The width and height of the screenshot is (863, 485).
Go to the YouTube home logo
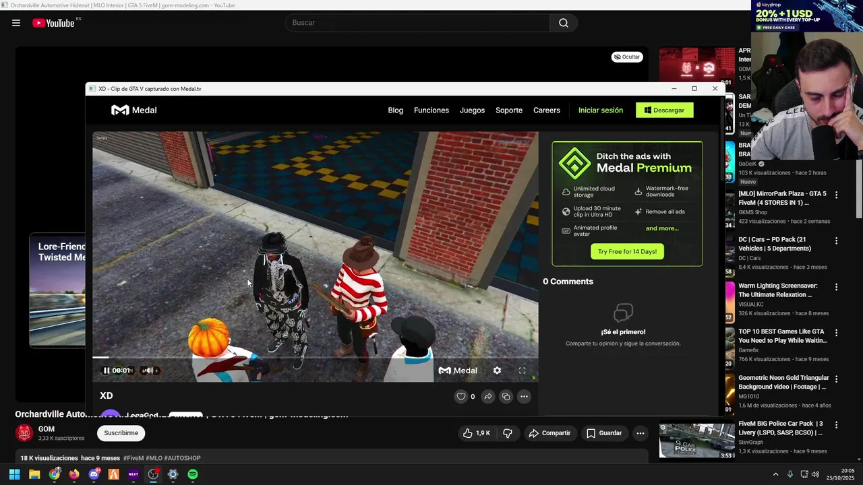click(x=53, y=23)
